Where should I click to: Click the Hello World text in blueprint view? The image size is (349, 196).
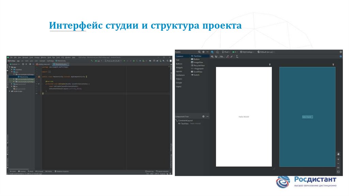click(x=307, y=117)
